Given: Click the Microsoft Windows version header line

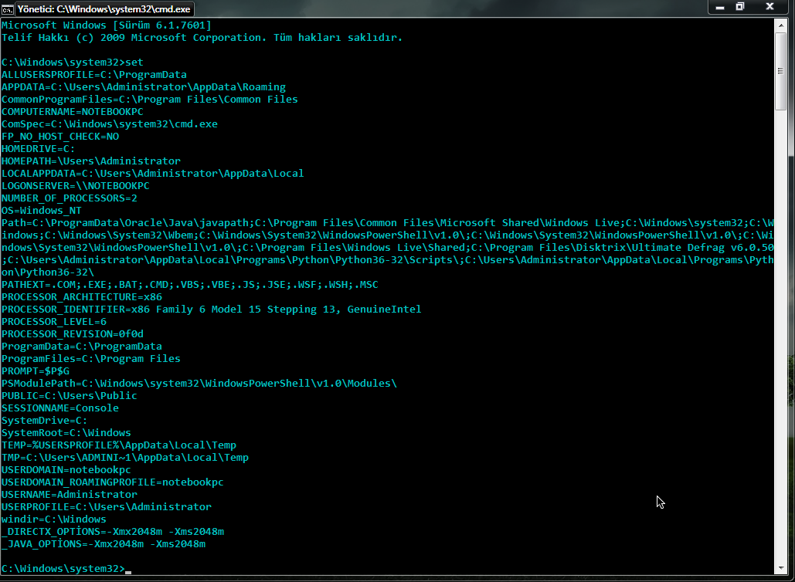Looking at the screenshot, I should click(x=107, y=25).
